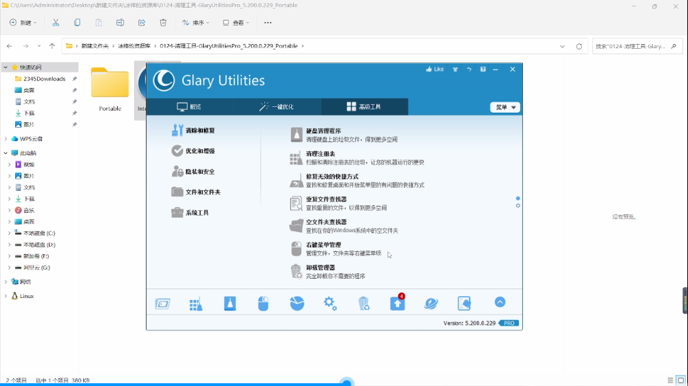Collapse the bottom toolbar with the up-arrow circle
The height and width of the screenshot is (386, 688).
[500, 303]
